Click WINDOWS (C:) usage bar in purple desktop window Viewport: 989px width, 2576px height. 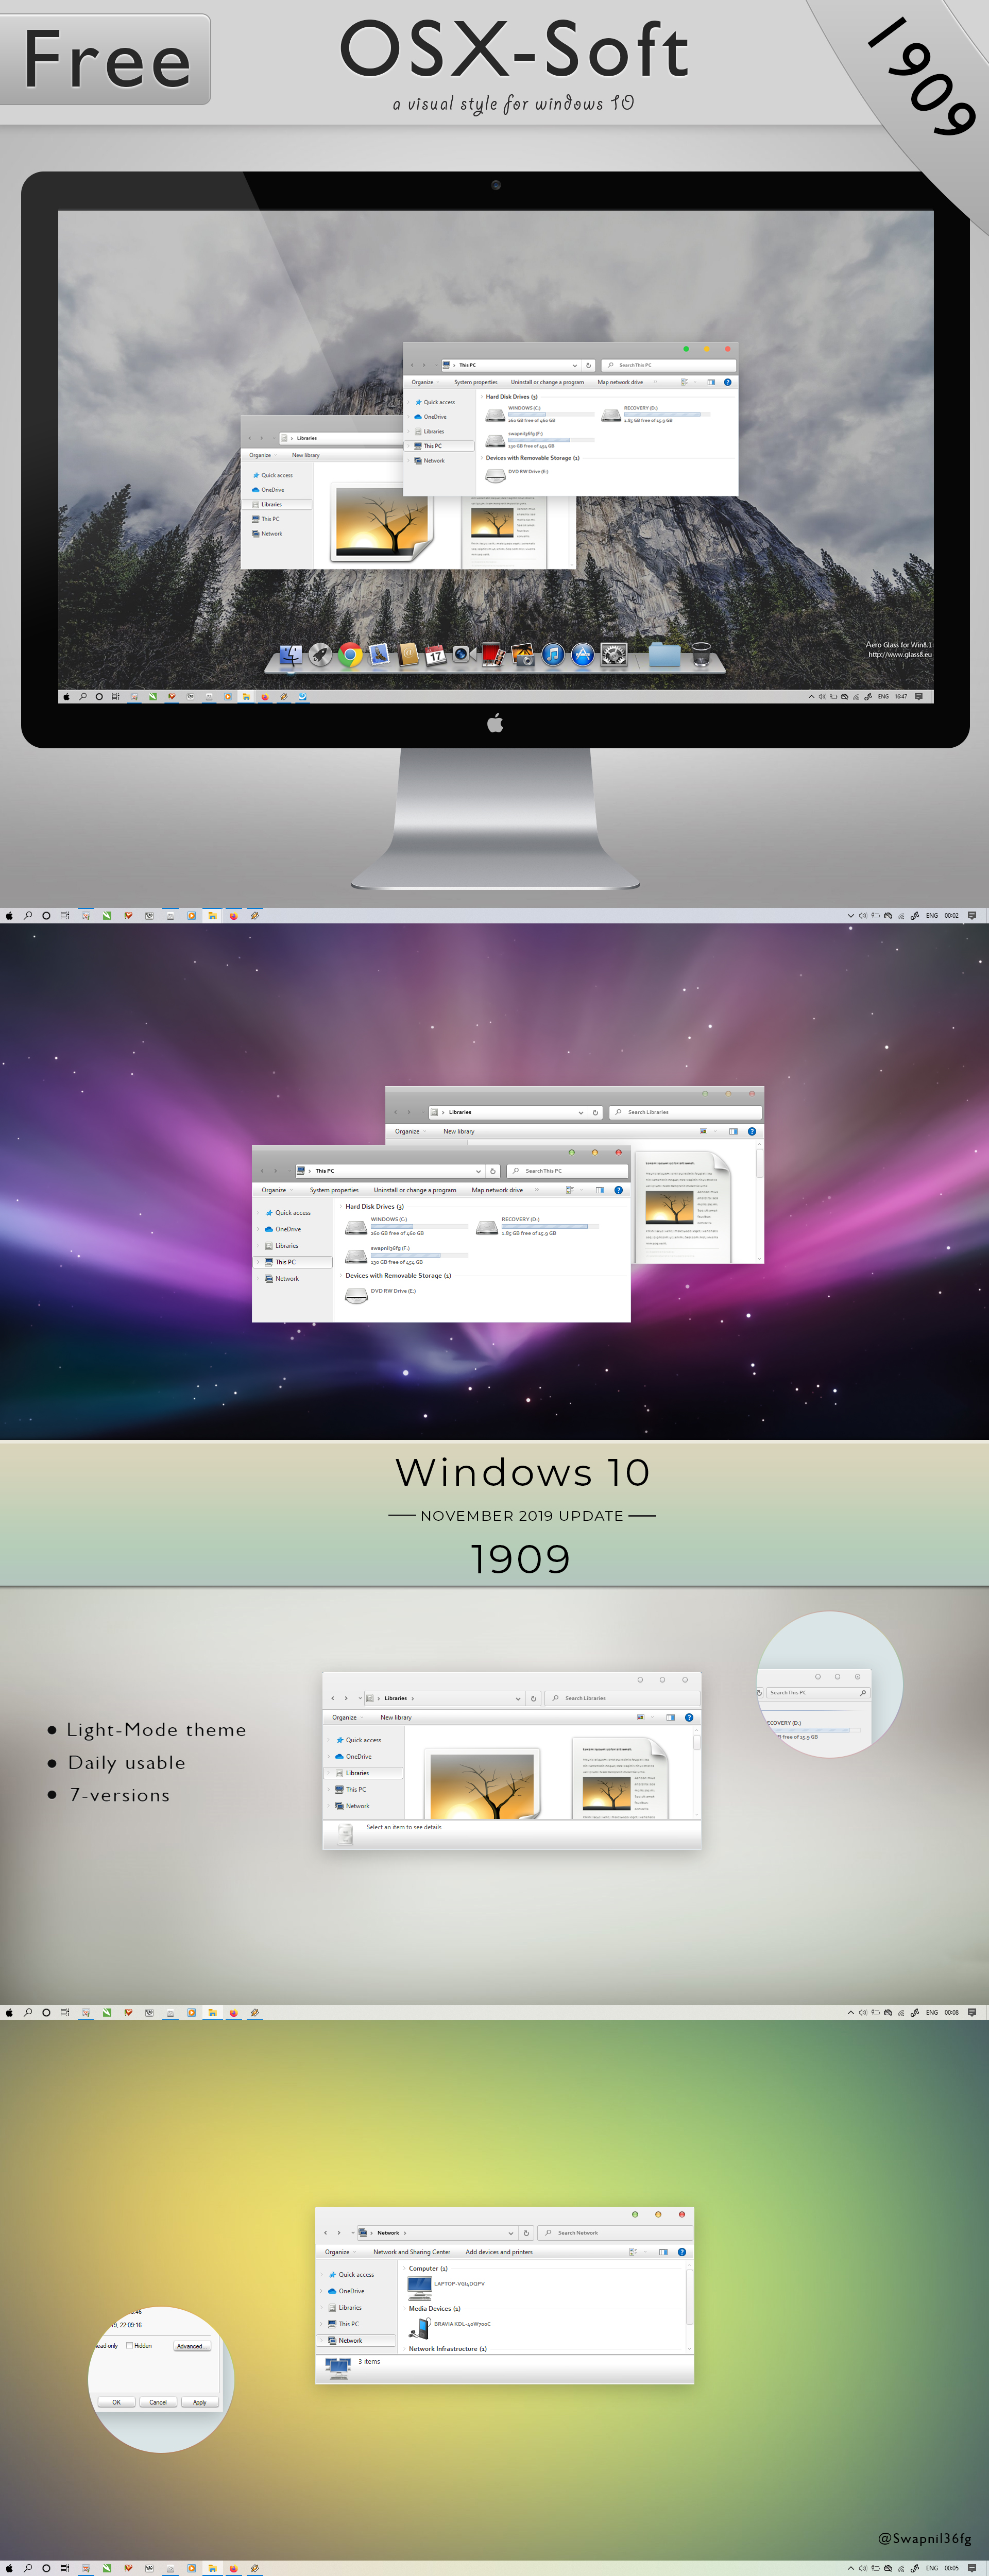419,1226
